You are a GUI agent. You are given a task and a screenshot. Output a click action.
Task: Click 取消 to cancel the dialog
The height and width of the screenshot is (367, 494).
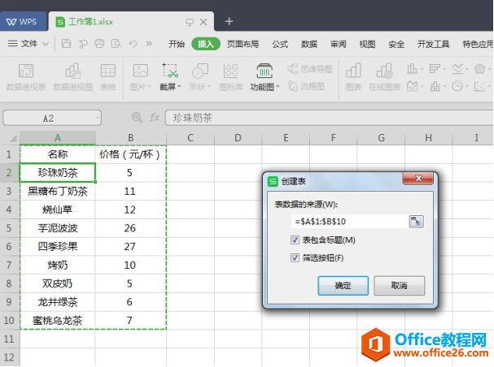click(x=399, y=286)
